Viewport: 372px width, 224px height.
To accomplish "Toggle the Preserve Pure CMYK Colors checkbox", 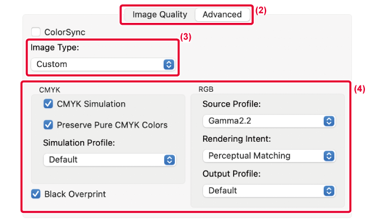I will 48,125.
